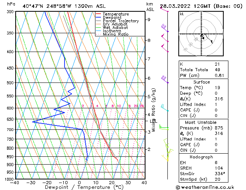Select the Dry Adiabat legend label
The image size is (246, 190).
tap(115, 24)
